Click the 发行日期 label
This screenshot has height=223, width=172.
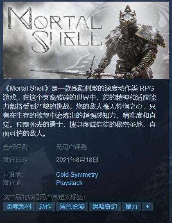(x=16, y=160)
